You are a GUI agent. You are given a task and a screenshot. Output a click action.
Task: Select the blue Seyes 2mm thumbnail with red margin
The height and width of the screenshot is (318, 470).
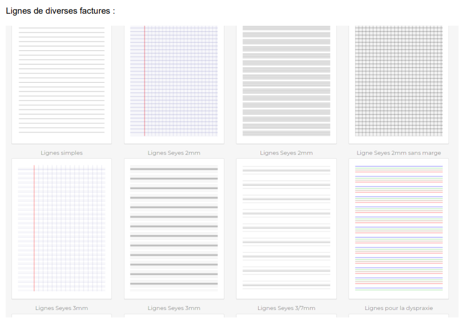point(174,84)
